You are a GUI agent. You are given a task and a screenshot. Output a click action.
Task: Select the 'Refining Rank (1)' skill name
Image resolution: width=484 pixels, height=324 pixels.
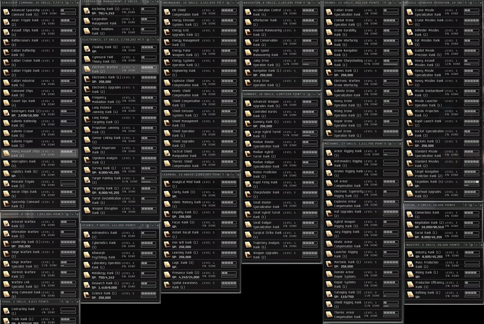427,293
